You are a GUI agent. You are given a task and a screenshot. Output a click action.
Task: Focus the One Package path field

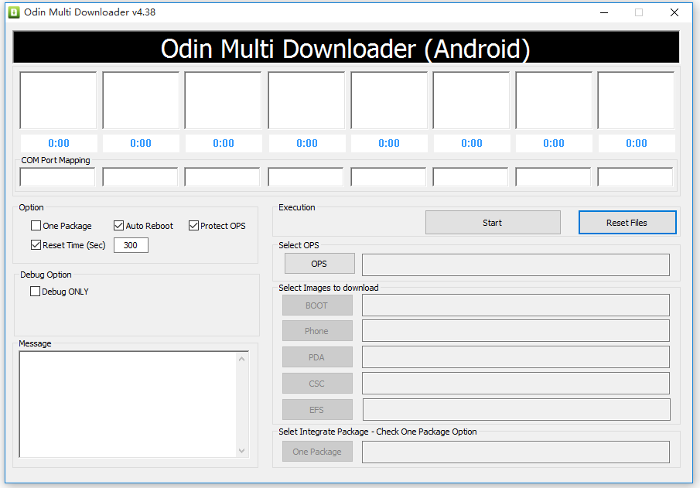(516, 452)
